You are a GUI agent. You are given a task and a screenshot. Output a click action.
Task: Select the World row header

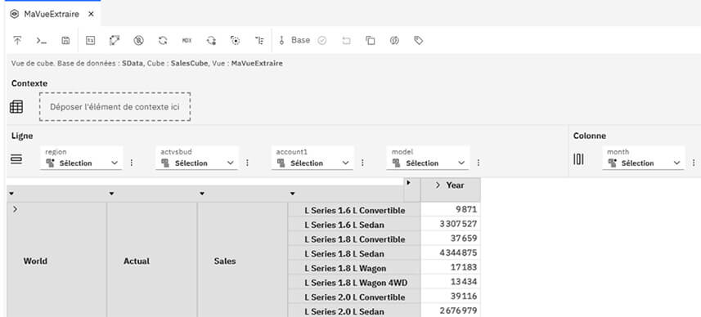coord(35,261)
